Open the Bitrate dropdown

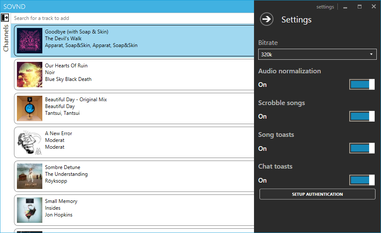(317, 54)
